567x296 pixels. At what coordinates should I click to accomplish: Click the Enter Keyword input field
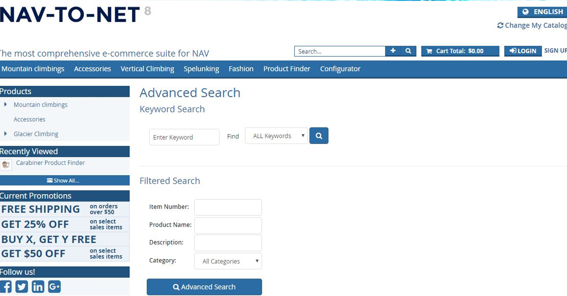(x=184, y=137)
